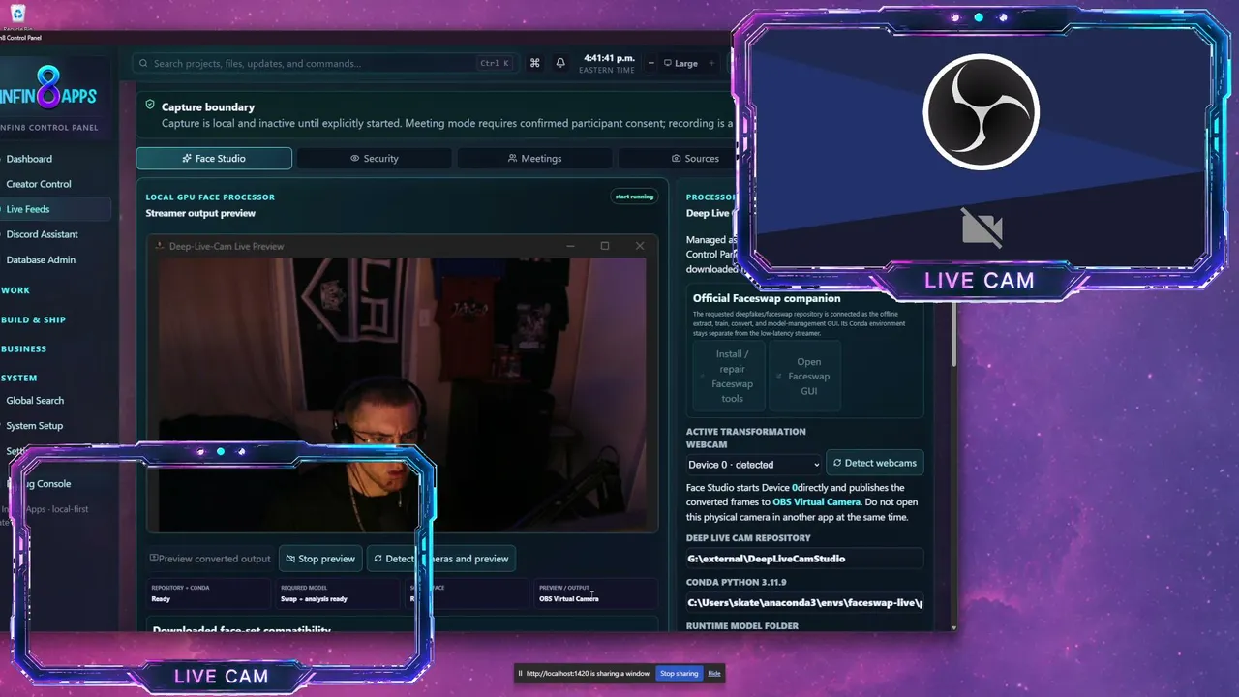1239x697 pixels.
Task: Expand the BUSINESS sidebar section
Action: (x=24, y=348)
